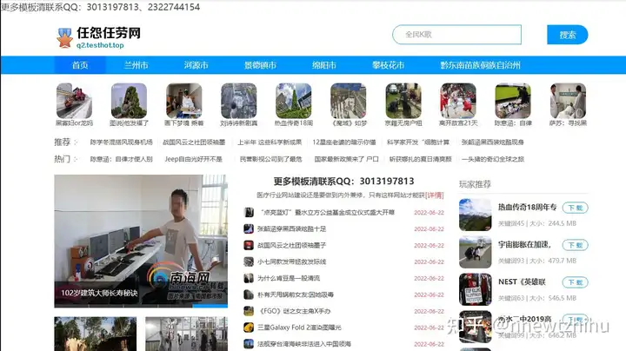Image resolution: width=626 pixels, height=351 pixels.
Task: Click icon beside 法舰穿台湾海峡 article
Action: pos(249,344)
